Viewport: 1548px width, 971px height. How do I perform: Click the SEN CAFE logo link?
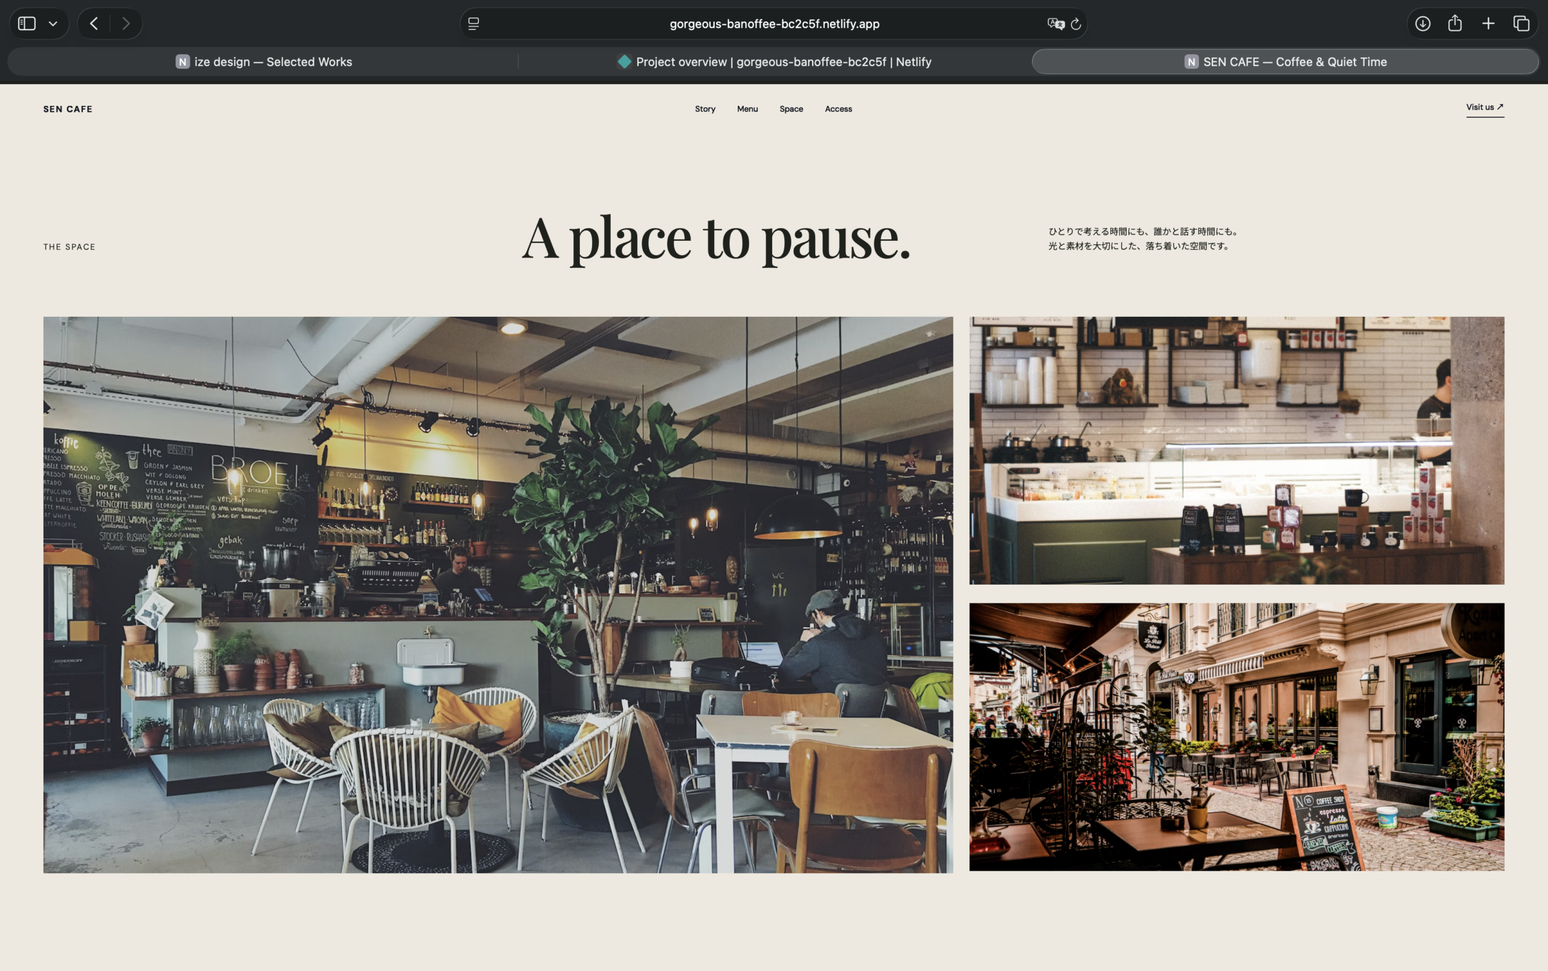68,109
